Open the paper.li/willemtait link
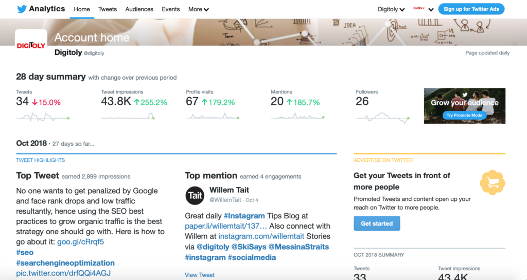The height and width of the screenshot is (280, 527). (x=226, y=227)
